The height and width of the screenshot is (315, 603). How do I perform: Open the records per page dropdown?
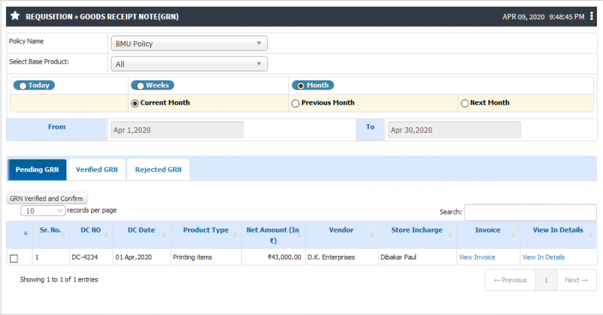pyautogui.click(x=43, y=210)
